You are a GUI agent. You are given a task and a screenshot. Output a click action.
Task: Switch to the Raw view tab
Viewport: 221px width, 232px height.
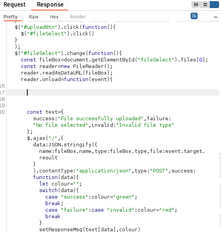[33, 17]
